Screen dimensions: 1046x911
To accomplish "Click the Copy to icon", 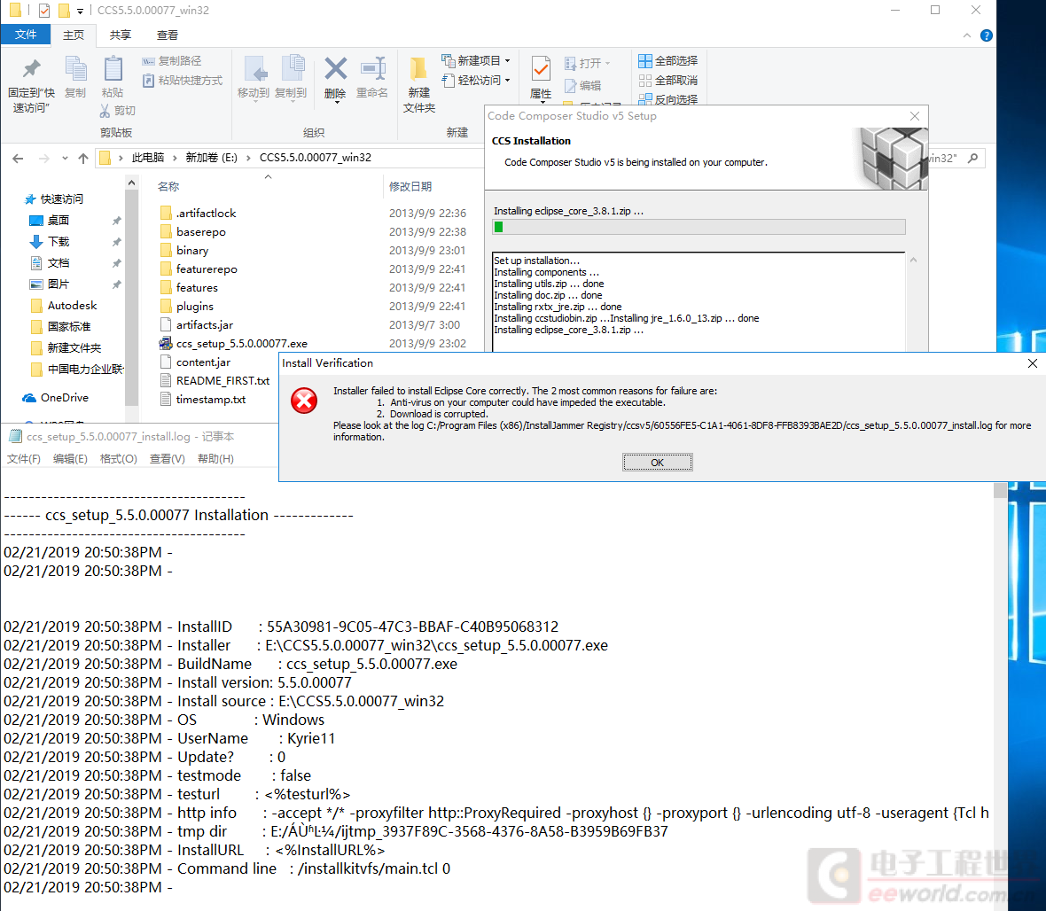I will pyautogui.click(x=293, y=69).
